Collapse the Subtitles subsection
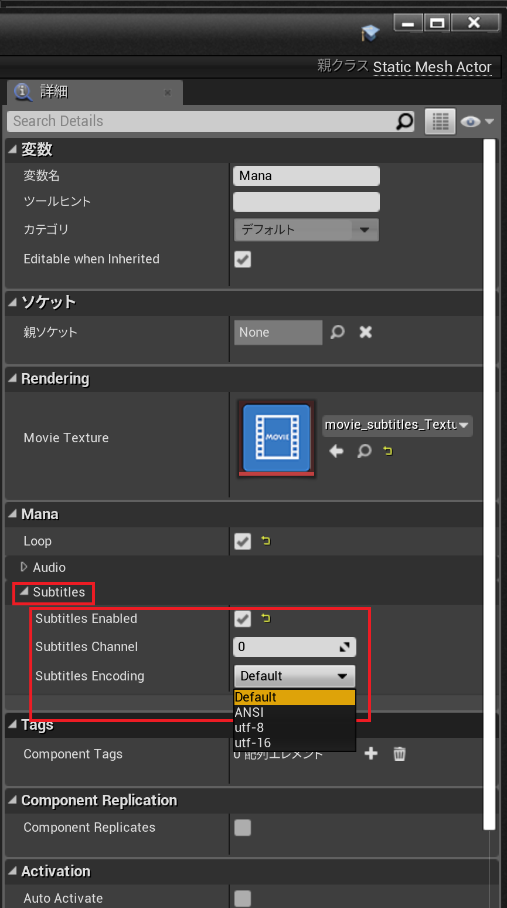This screenshot has height=908, width=507. point(24,591)
